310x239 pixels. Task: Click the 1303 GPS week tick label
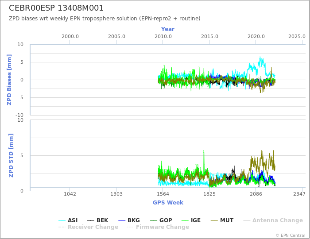[116, 194]
